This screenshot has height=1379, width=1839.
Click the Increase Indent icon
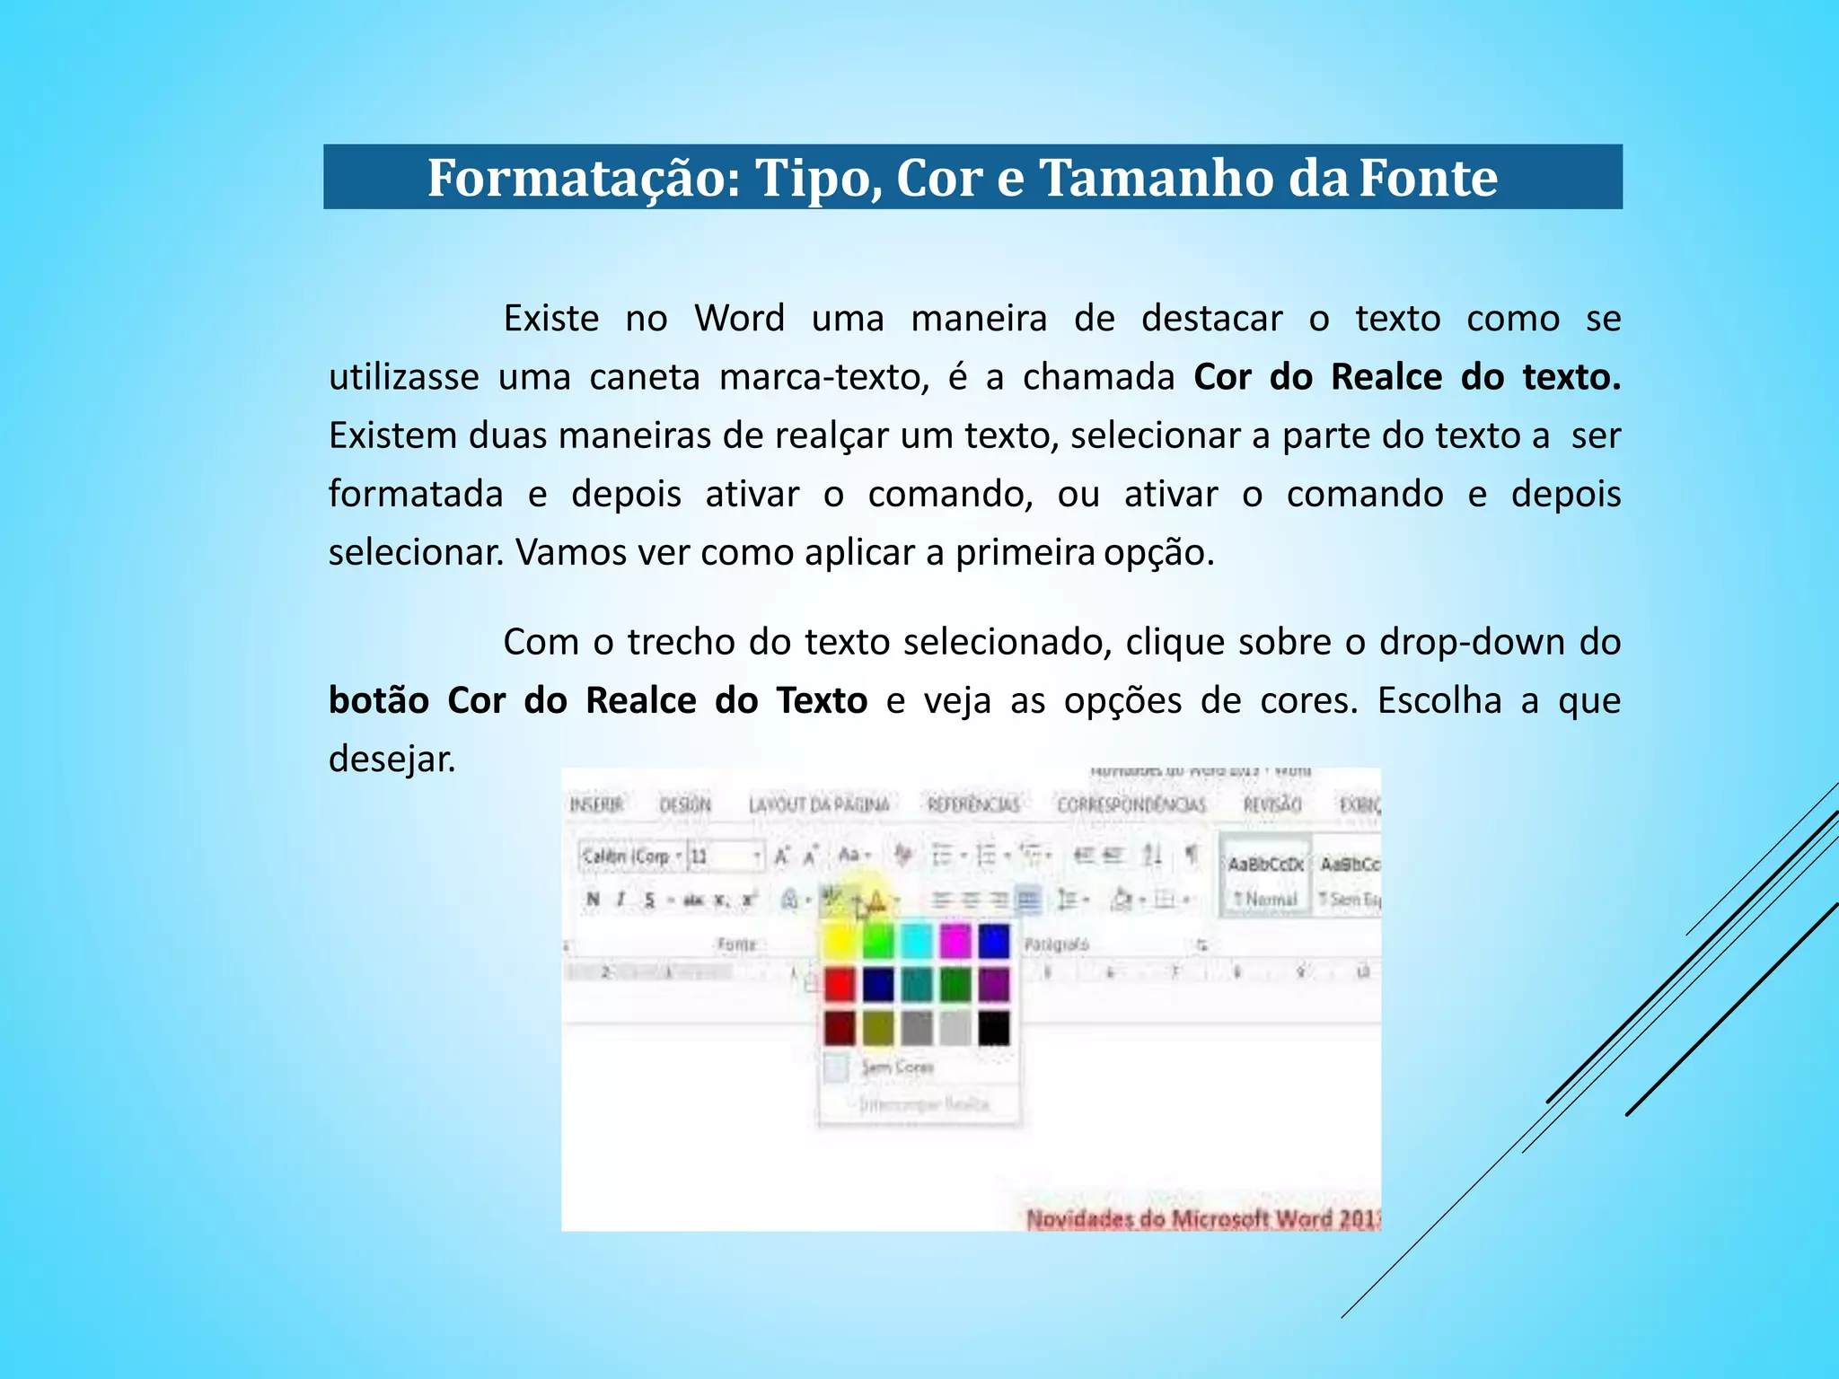point(1113,856)
